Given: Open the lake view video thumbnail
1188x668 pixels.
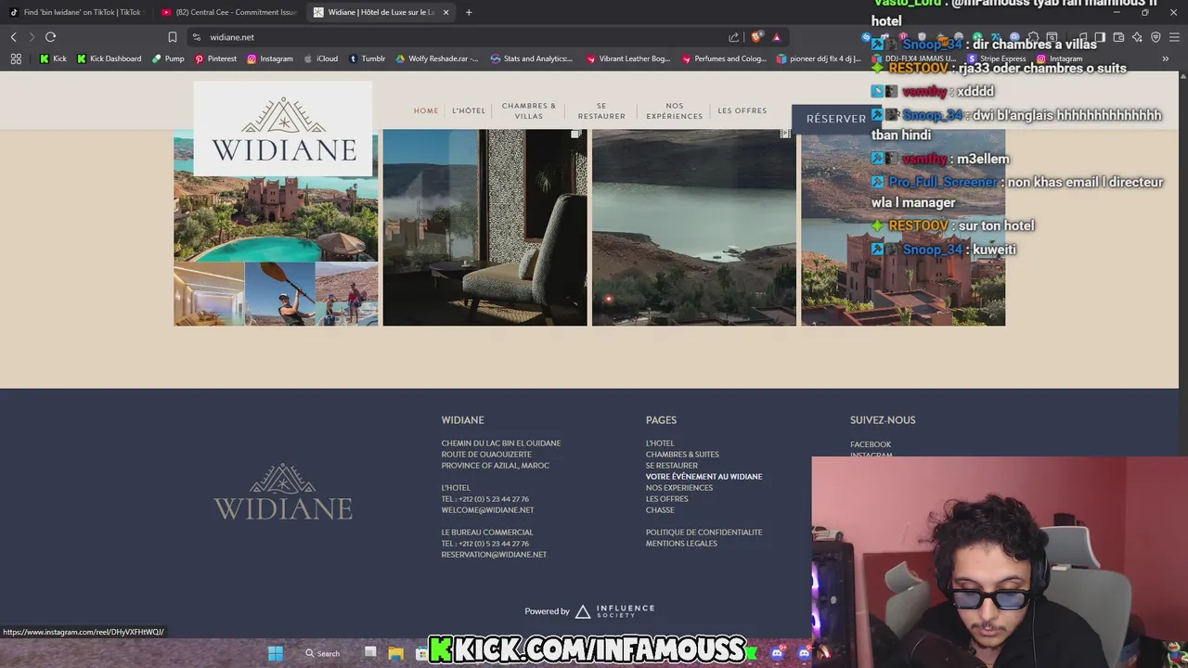Looking at the screenshot, I should (x=694, y=227).
